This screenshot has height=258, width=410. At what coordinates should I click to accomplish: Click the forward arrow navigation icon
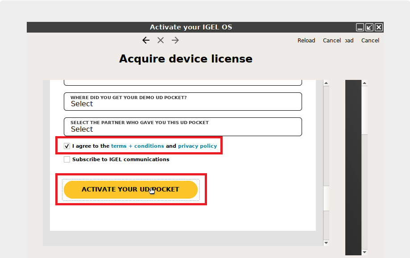pyautogui.click(x=175, y=41)
